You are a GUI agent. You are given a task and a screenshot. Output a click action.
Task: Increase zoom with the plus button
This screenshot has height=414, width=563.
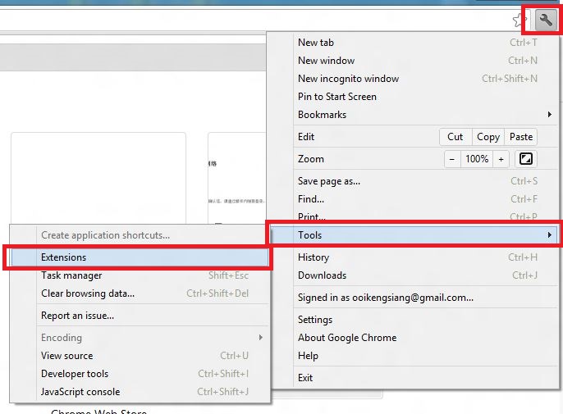501,159
